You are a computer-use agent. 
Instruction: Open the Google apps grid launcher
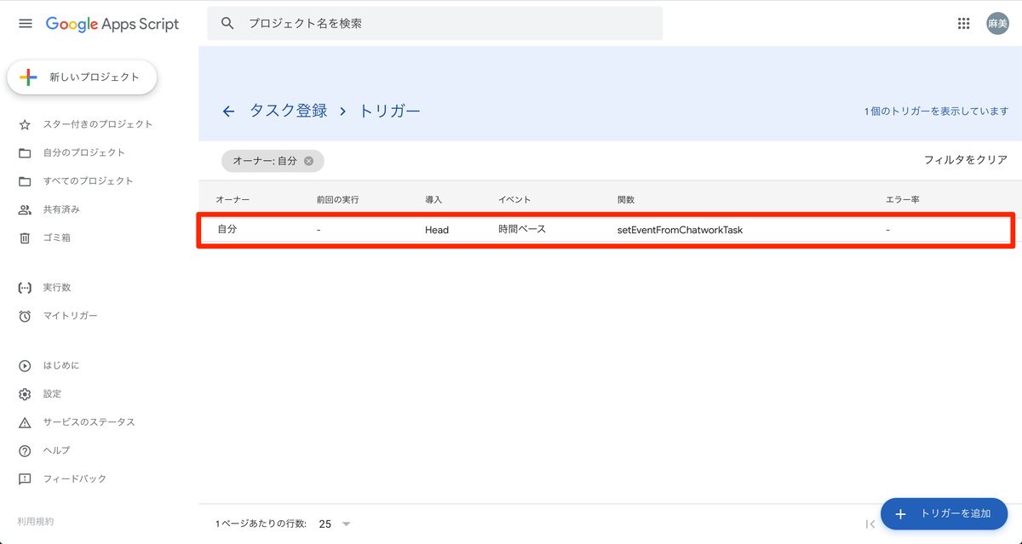[x=963, y=23]
